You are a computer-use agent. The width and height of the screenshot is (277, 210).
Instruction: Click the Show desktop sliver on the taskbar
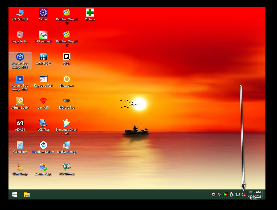[x=264, y=195]
